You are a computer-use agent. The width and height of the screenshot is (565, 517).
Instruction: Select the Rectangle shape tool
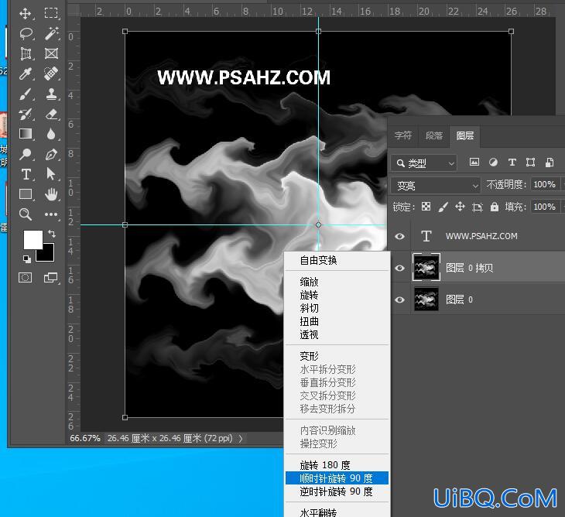pos(26,194)
